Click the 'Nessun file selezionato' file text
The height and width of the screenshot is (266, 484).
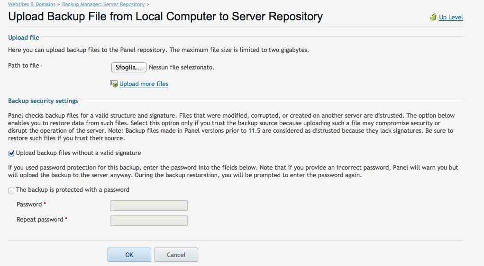point(182,68)
